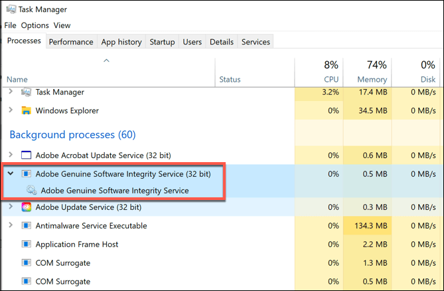
Task: Switch to the Startup tab
Action: (162, 42)
